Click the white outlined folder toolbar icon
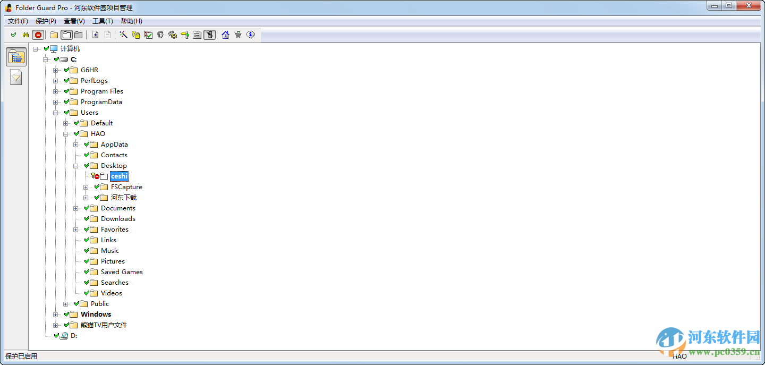This screenshot has height=365, width=765. tap(66, 35)
